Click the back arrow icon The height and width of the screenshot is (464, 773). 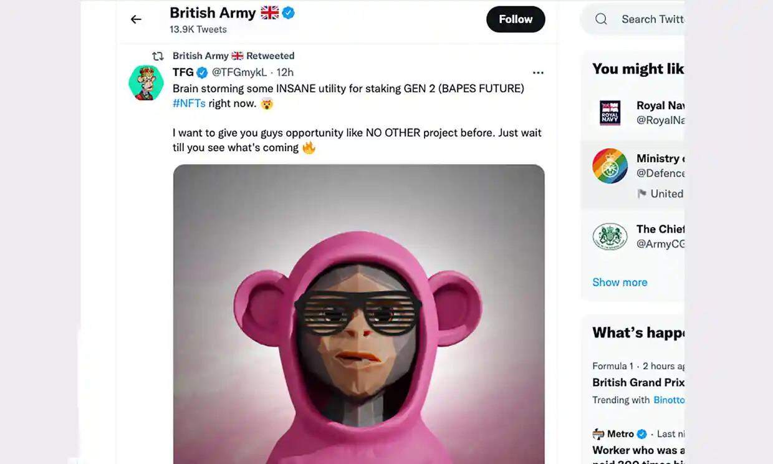click(x=136, y=19)
